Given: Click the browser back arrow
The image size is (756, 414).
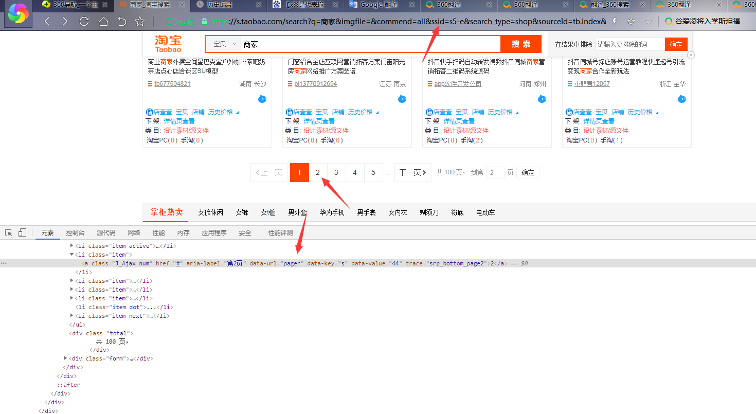Looking at the screenshot, I should pyautogui.click(x=47, y=22).
